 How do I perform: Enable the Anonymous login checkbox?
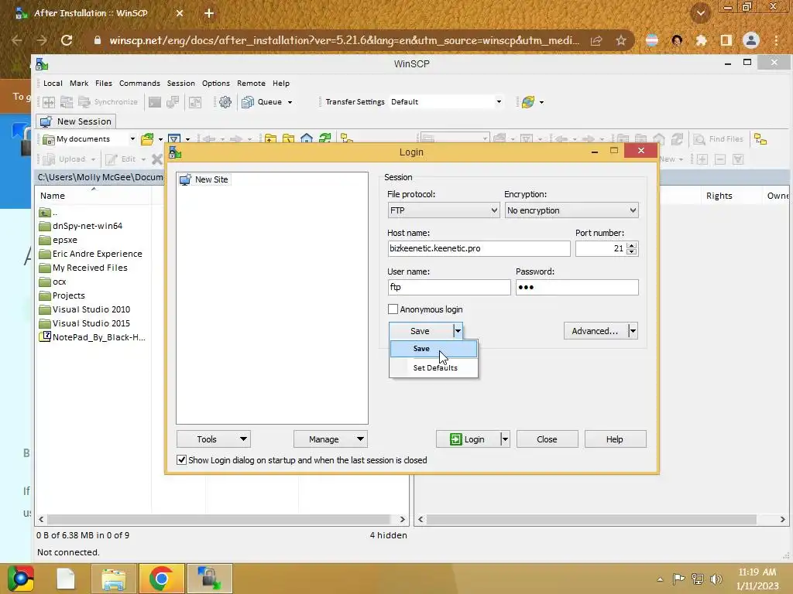[393, 309]
